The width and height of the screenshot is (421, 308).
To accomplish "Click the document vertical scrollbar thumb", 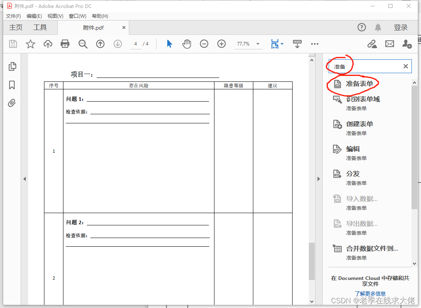I will coord(312,261).
